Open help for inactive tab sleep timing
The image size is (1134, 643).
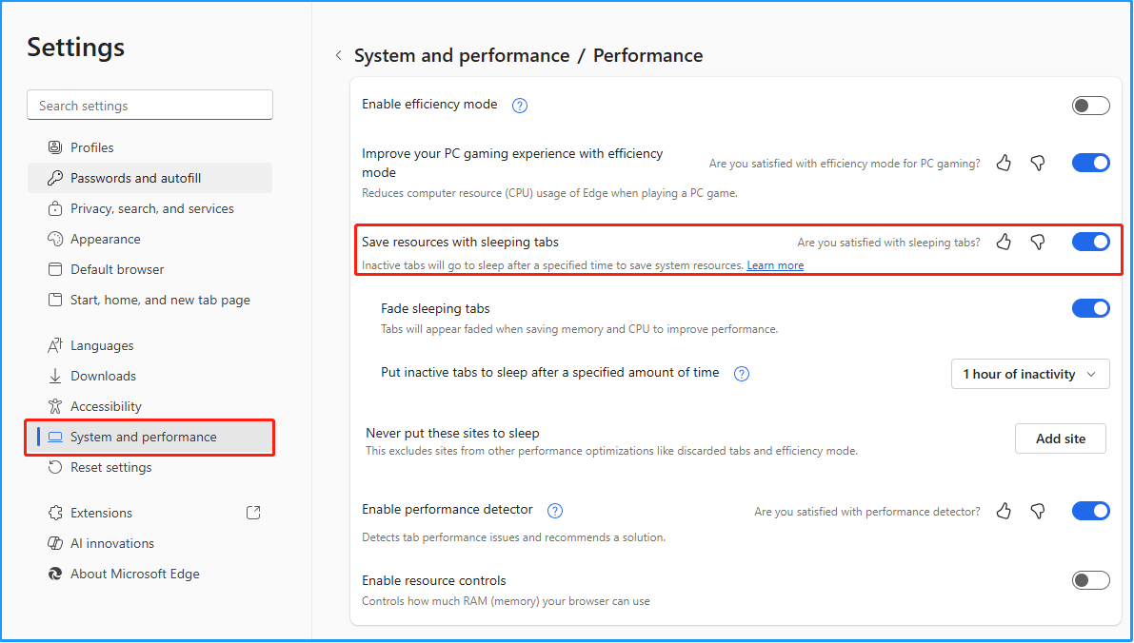point(741,374)
